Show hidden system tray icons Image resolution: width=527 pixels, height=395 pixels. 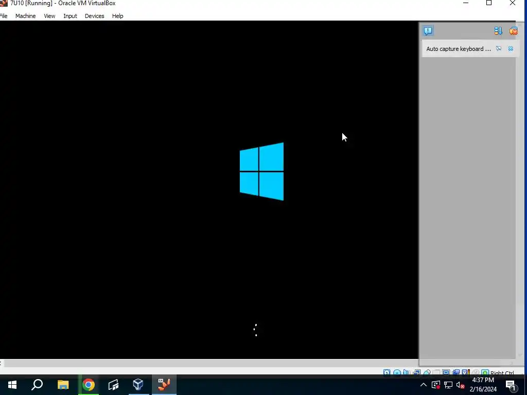click(x=424, y=385)
